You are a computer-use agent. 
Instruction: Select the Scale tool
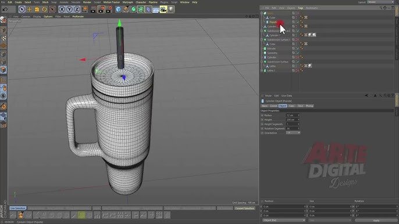[x=37, y=10]
